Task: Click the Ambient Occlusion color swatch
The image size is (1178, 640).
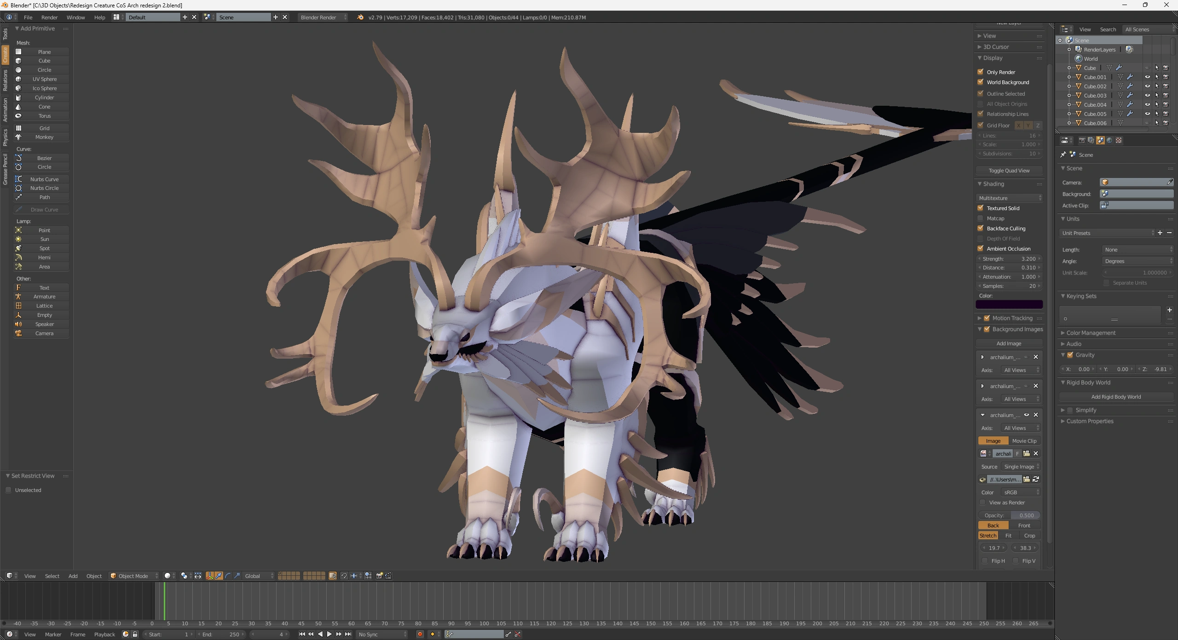Action: pyautogui.click(x=1009, y=304)
